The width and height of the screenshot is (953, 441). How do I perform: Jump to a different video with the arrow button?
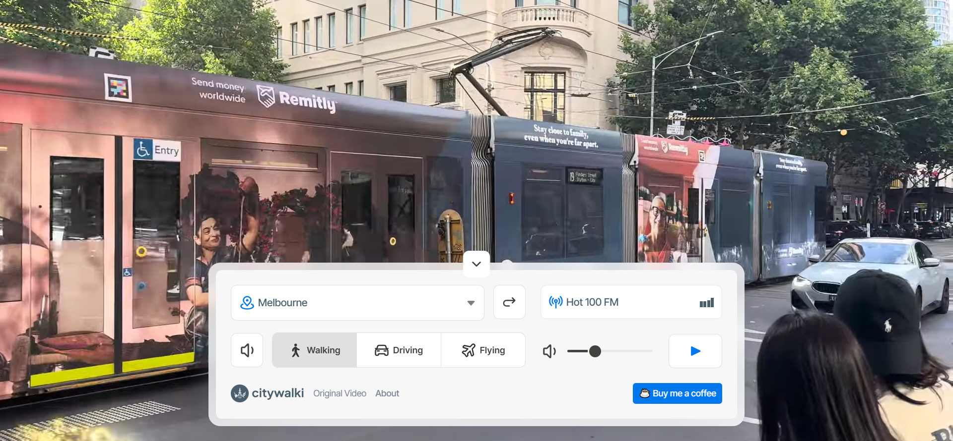(509, 302)
